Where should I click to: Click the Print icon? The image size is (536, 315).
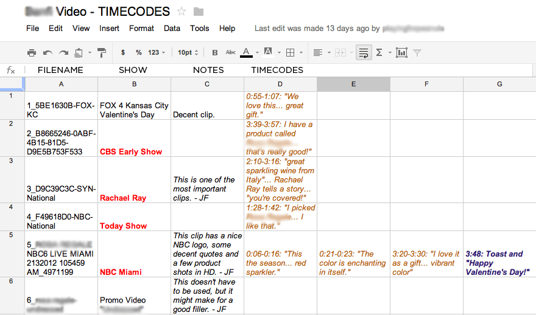pos(32,53)
